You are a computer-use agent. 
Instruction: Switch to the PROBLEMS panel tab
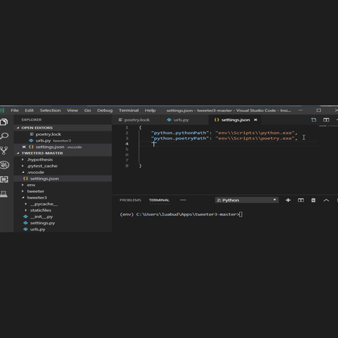tap(130, 200)
